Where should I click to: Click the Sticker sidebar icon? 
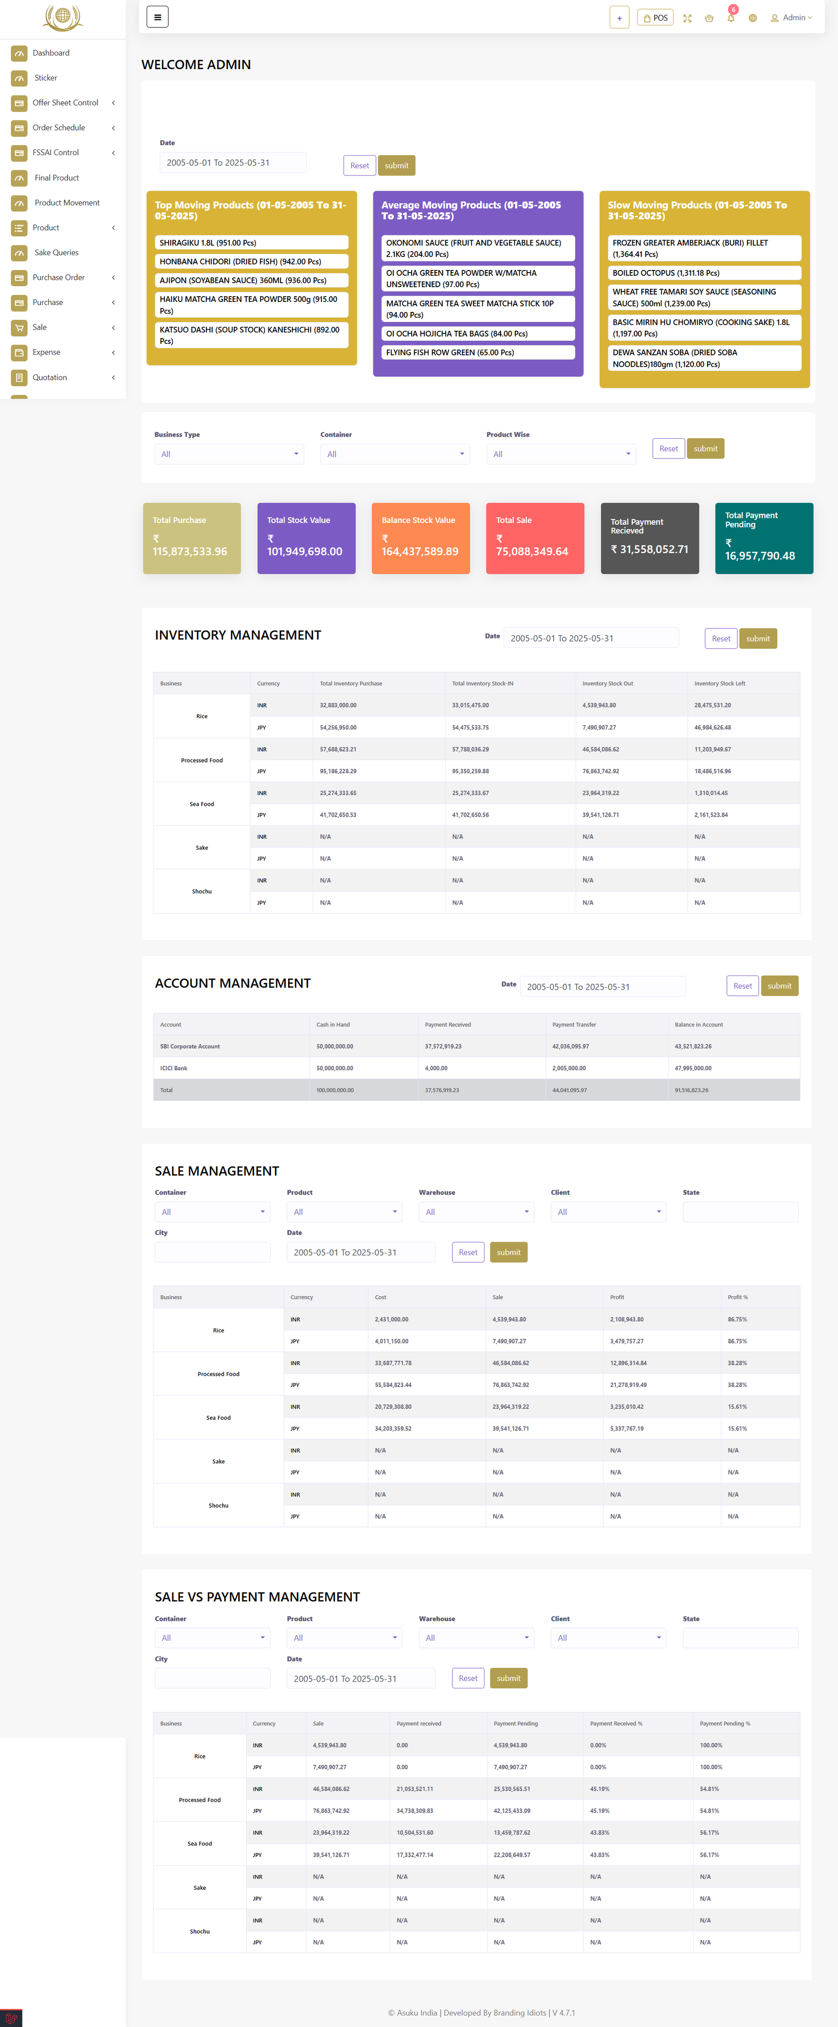[20, 78]
